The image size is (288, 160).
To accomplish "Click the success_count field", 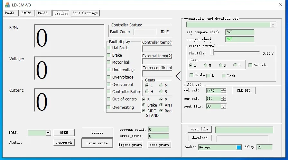I will (159, 129).
